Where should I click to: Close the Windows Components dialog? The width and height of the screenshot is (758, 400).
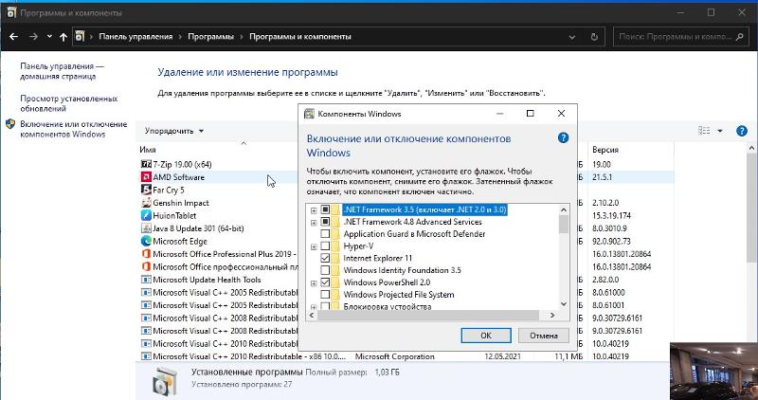(x=561, y=114)
